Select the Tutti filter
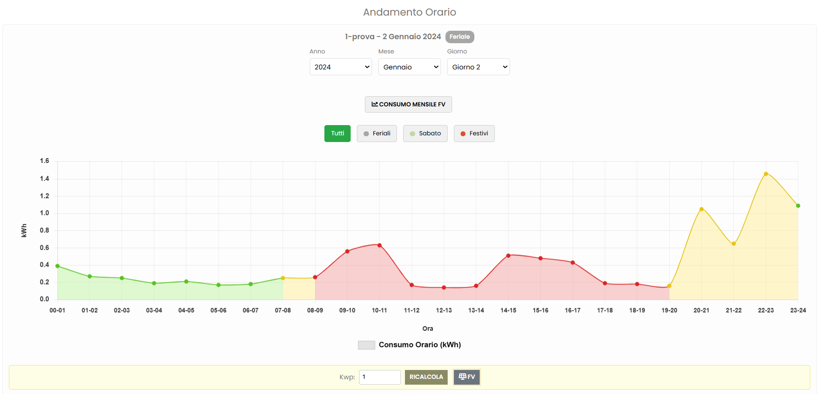 337,134
